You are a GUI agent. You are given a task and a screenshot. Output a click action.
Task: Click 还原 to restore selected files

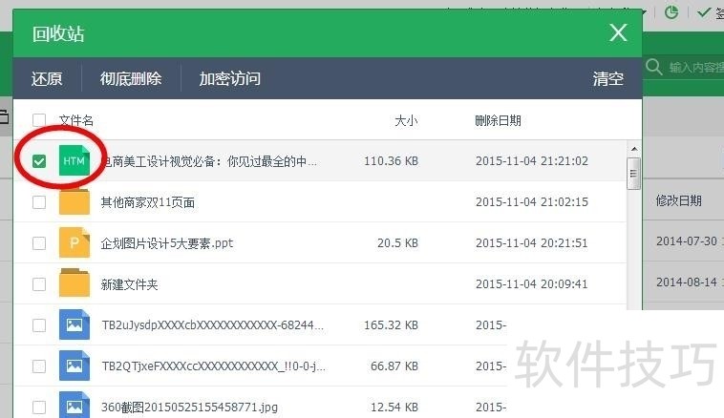pos(47,78)
